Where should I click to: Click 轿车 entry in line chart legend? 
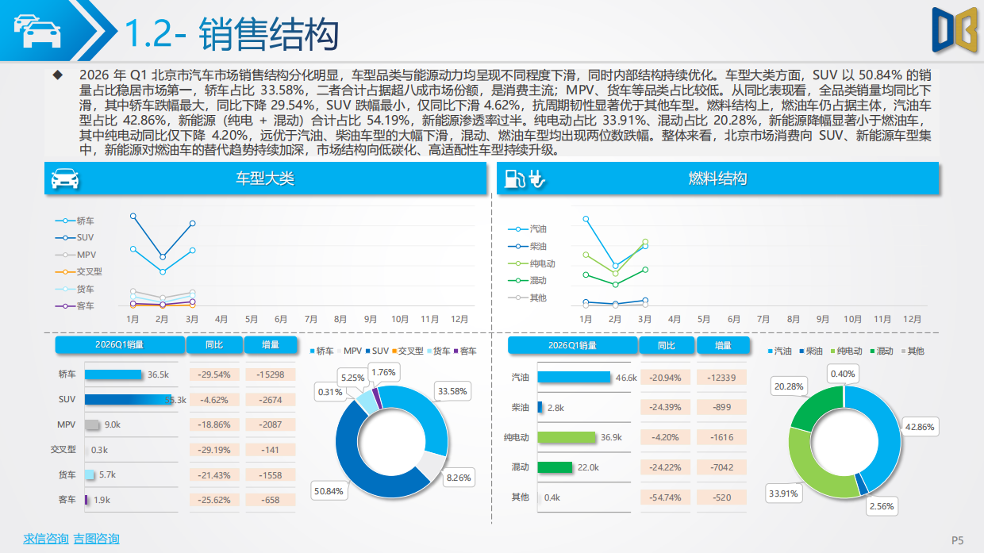point(75,221)
